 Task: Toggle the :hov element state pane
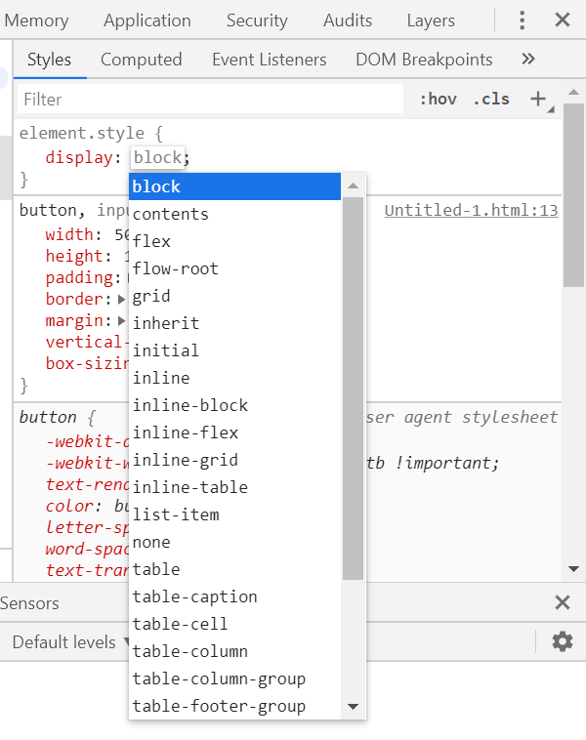(x=438, y=99)
